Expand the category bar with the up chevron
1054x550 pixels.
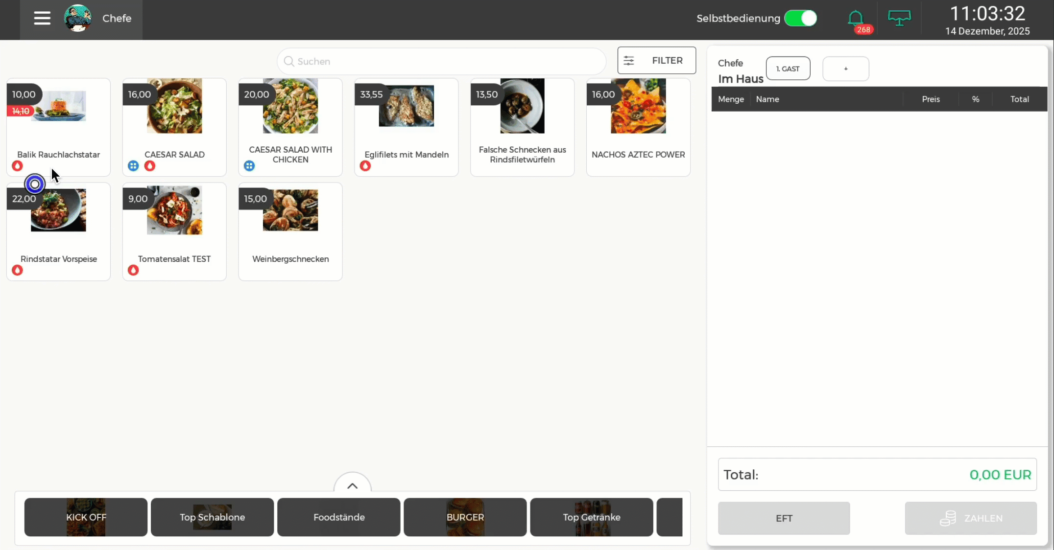tap(352, 486)
